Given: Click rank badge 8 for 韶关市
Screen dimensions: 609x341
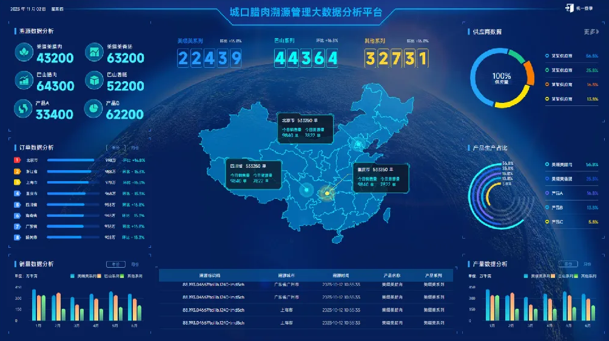Looking at the screenshot, I should pyautogui.click(x=17, y=237).
